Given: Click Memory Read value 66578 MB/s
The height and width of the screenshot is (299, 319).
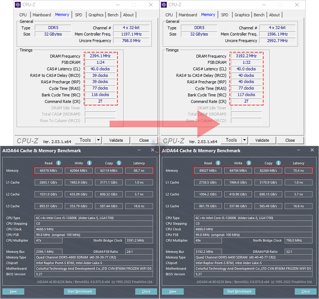Looking at the screenshot, I should [x=49, y=170].
